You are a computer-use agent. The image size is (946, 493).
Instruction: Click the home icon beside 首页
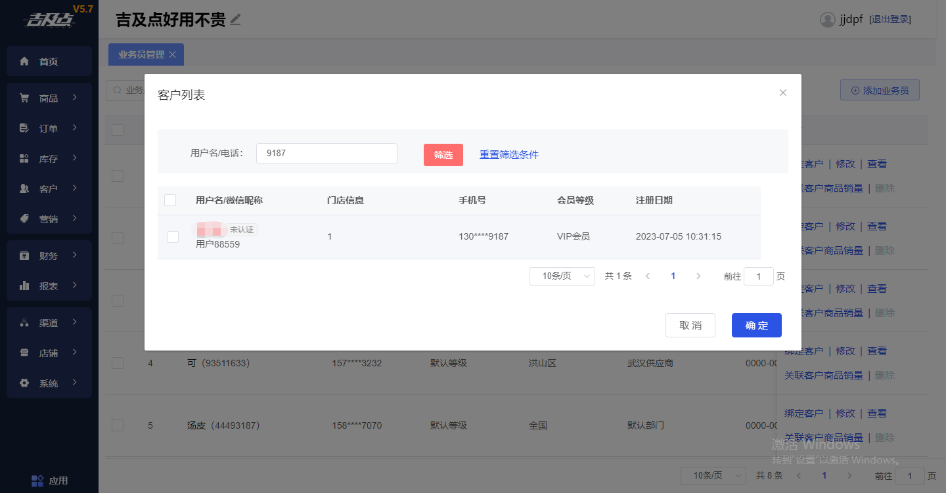click(x=24, y=61)
